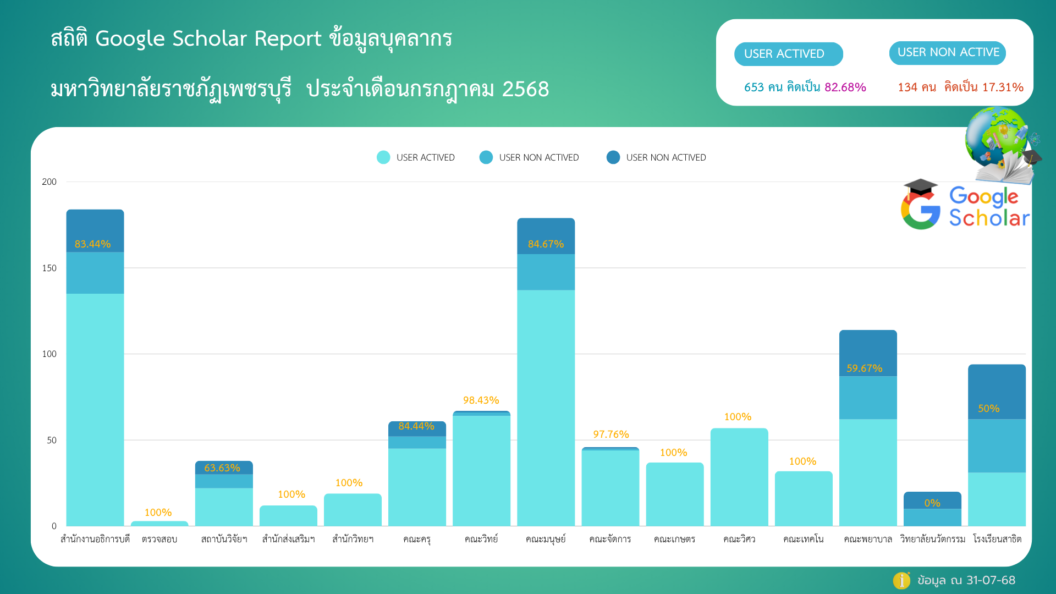1056x594 pixels.
Task: Click the สำนักวิทยฯ axis label
Action: tap(353, 539)
